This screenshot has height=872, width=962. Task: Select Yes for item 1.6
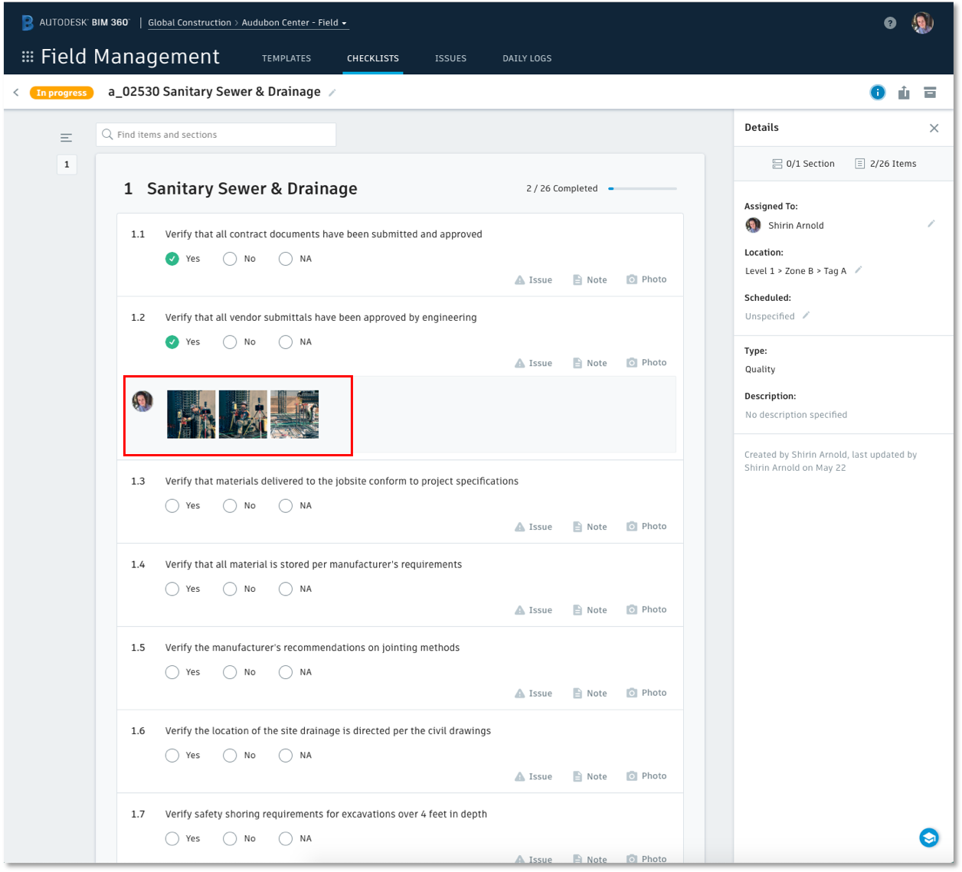pyautogui.click(x=172, y=756)
